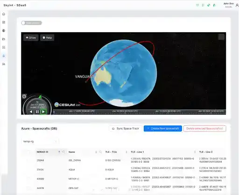Click the NORAD ID cell 25544
This screenshot has height=195, width=239.
pos(40,160)
